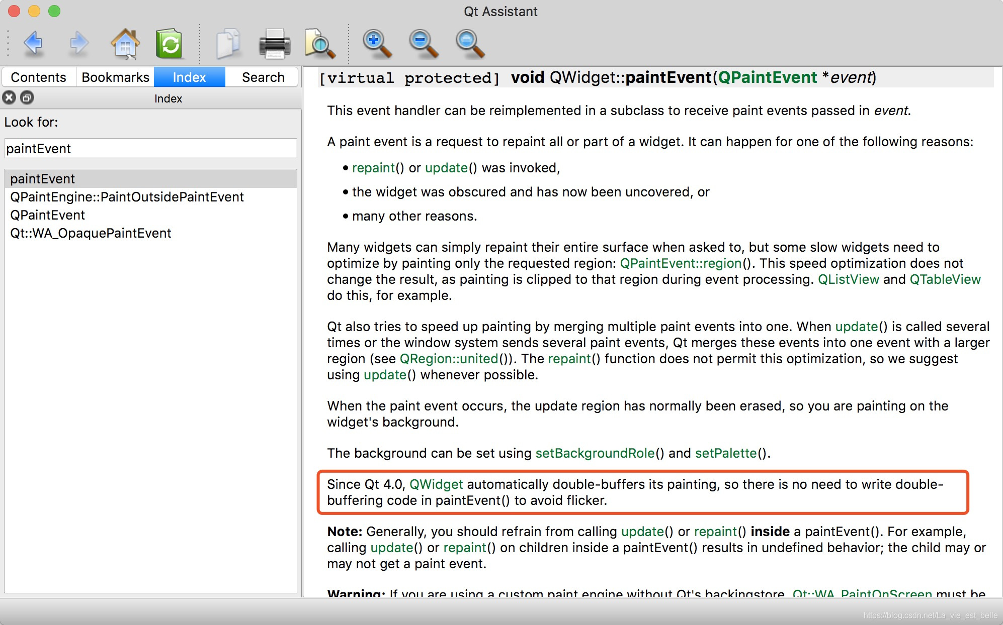
Task: Open the QWidget link in highlighted paragraph
Action: (x=436, y=484)
